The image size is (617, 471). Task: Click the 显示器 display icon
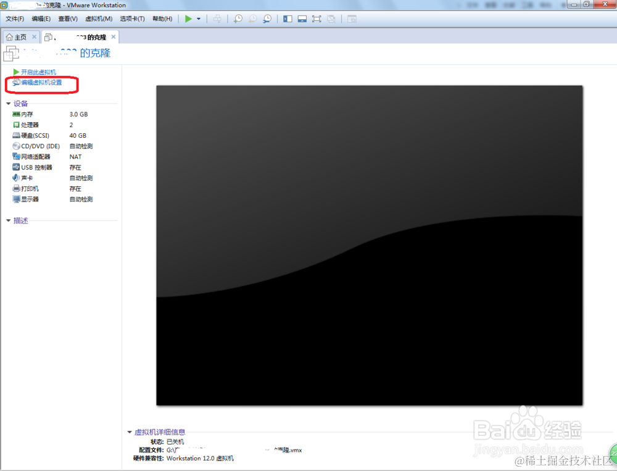[16, 199]
